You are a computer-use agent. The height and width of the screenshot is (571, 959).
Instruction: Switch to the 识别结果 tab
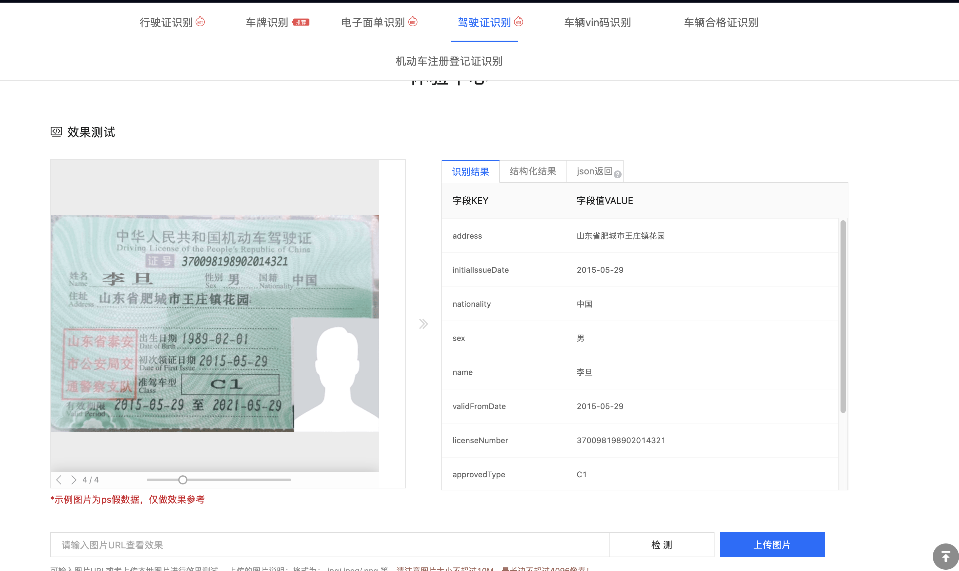[471, 172]
